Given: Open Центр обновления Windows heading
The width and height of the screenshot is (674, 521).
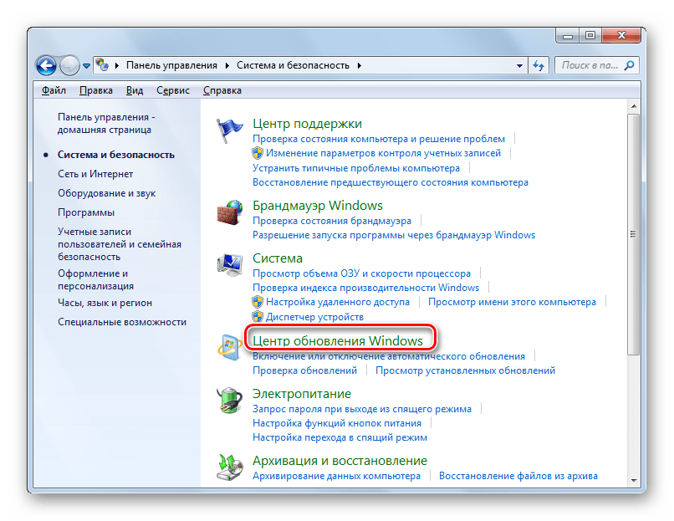Looking at the screenshot, I should (x=338, y=341).
